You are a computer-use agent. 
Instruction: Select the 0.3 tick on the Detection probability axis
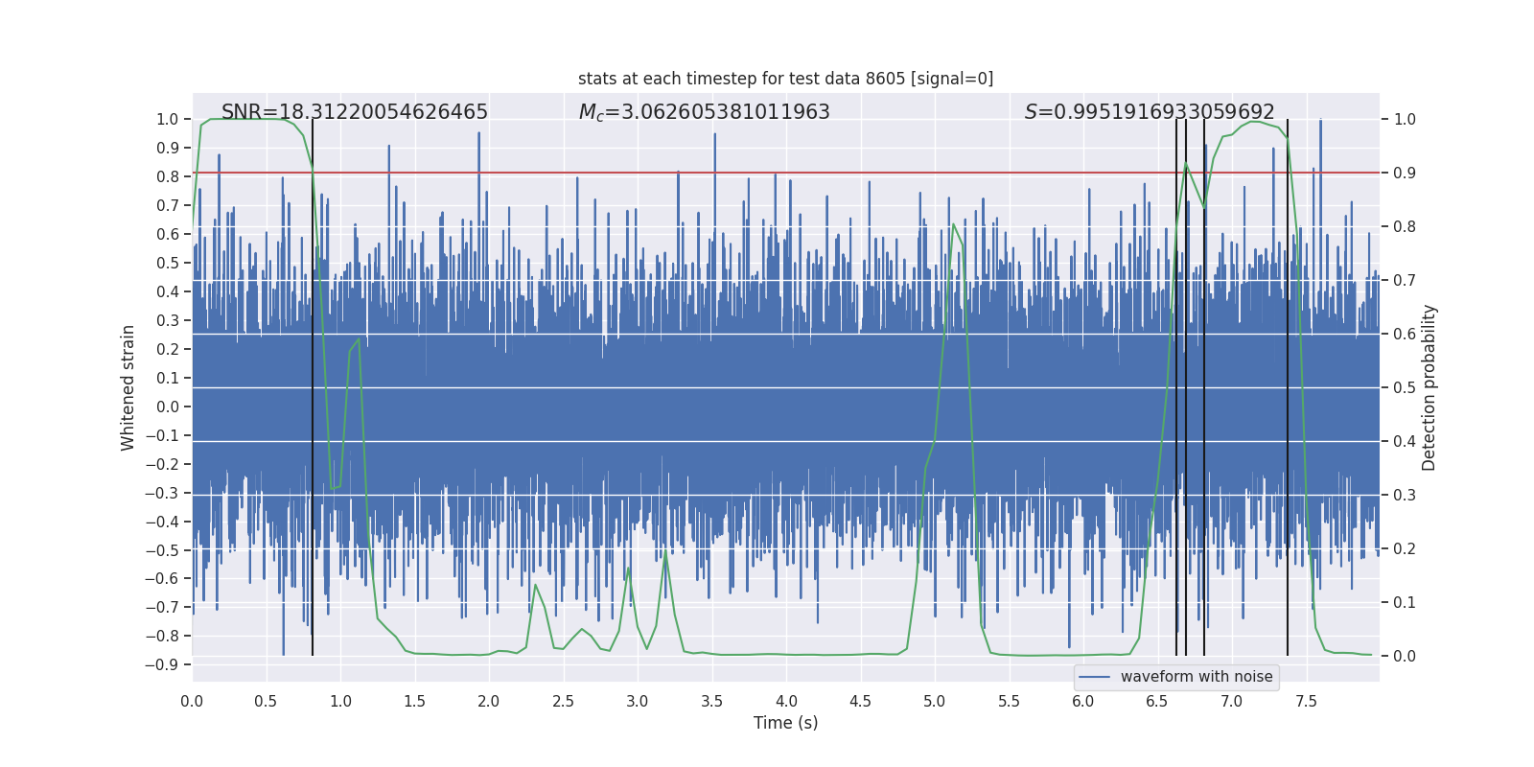(1405, 496)
